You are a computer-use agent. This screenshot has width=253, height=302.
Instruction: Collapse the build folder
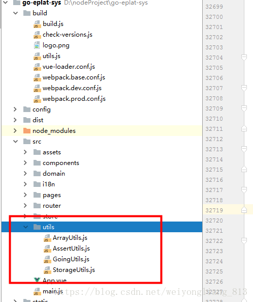click(16, 13)
